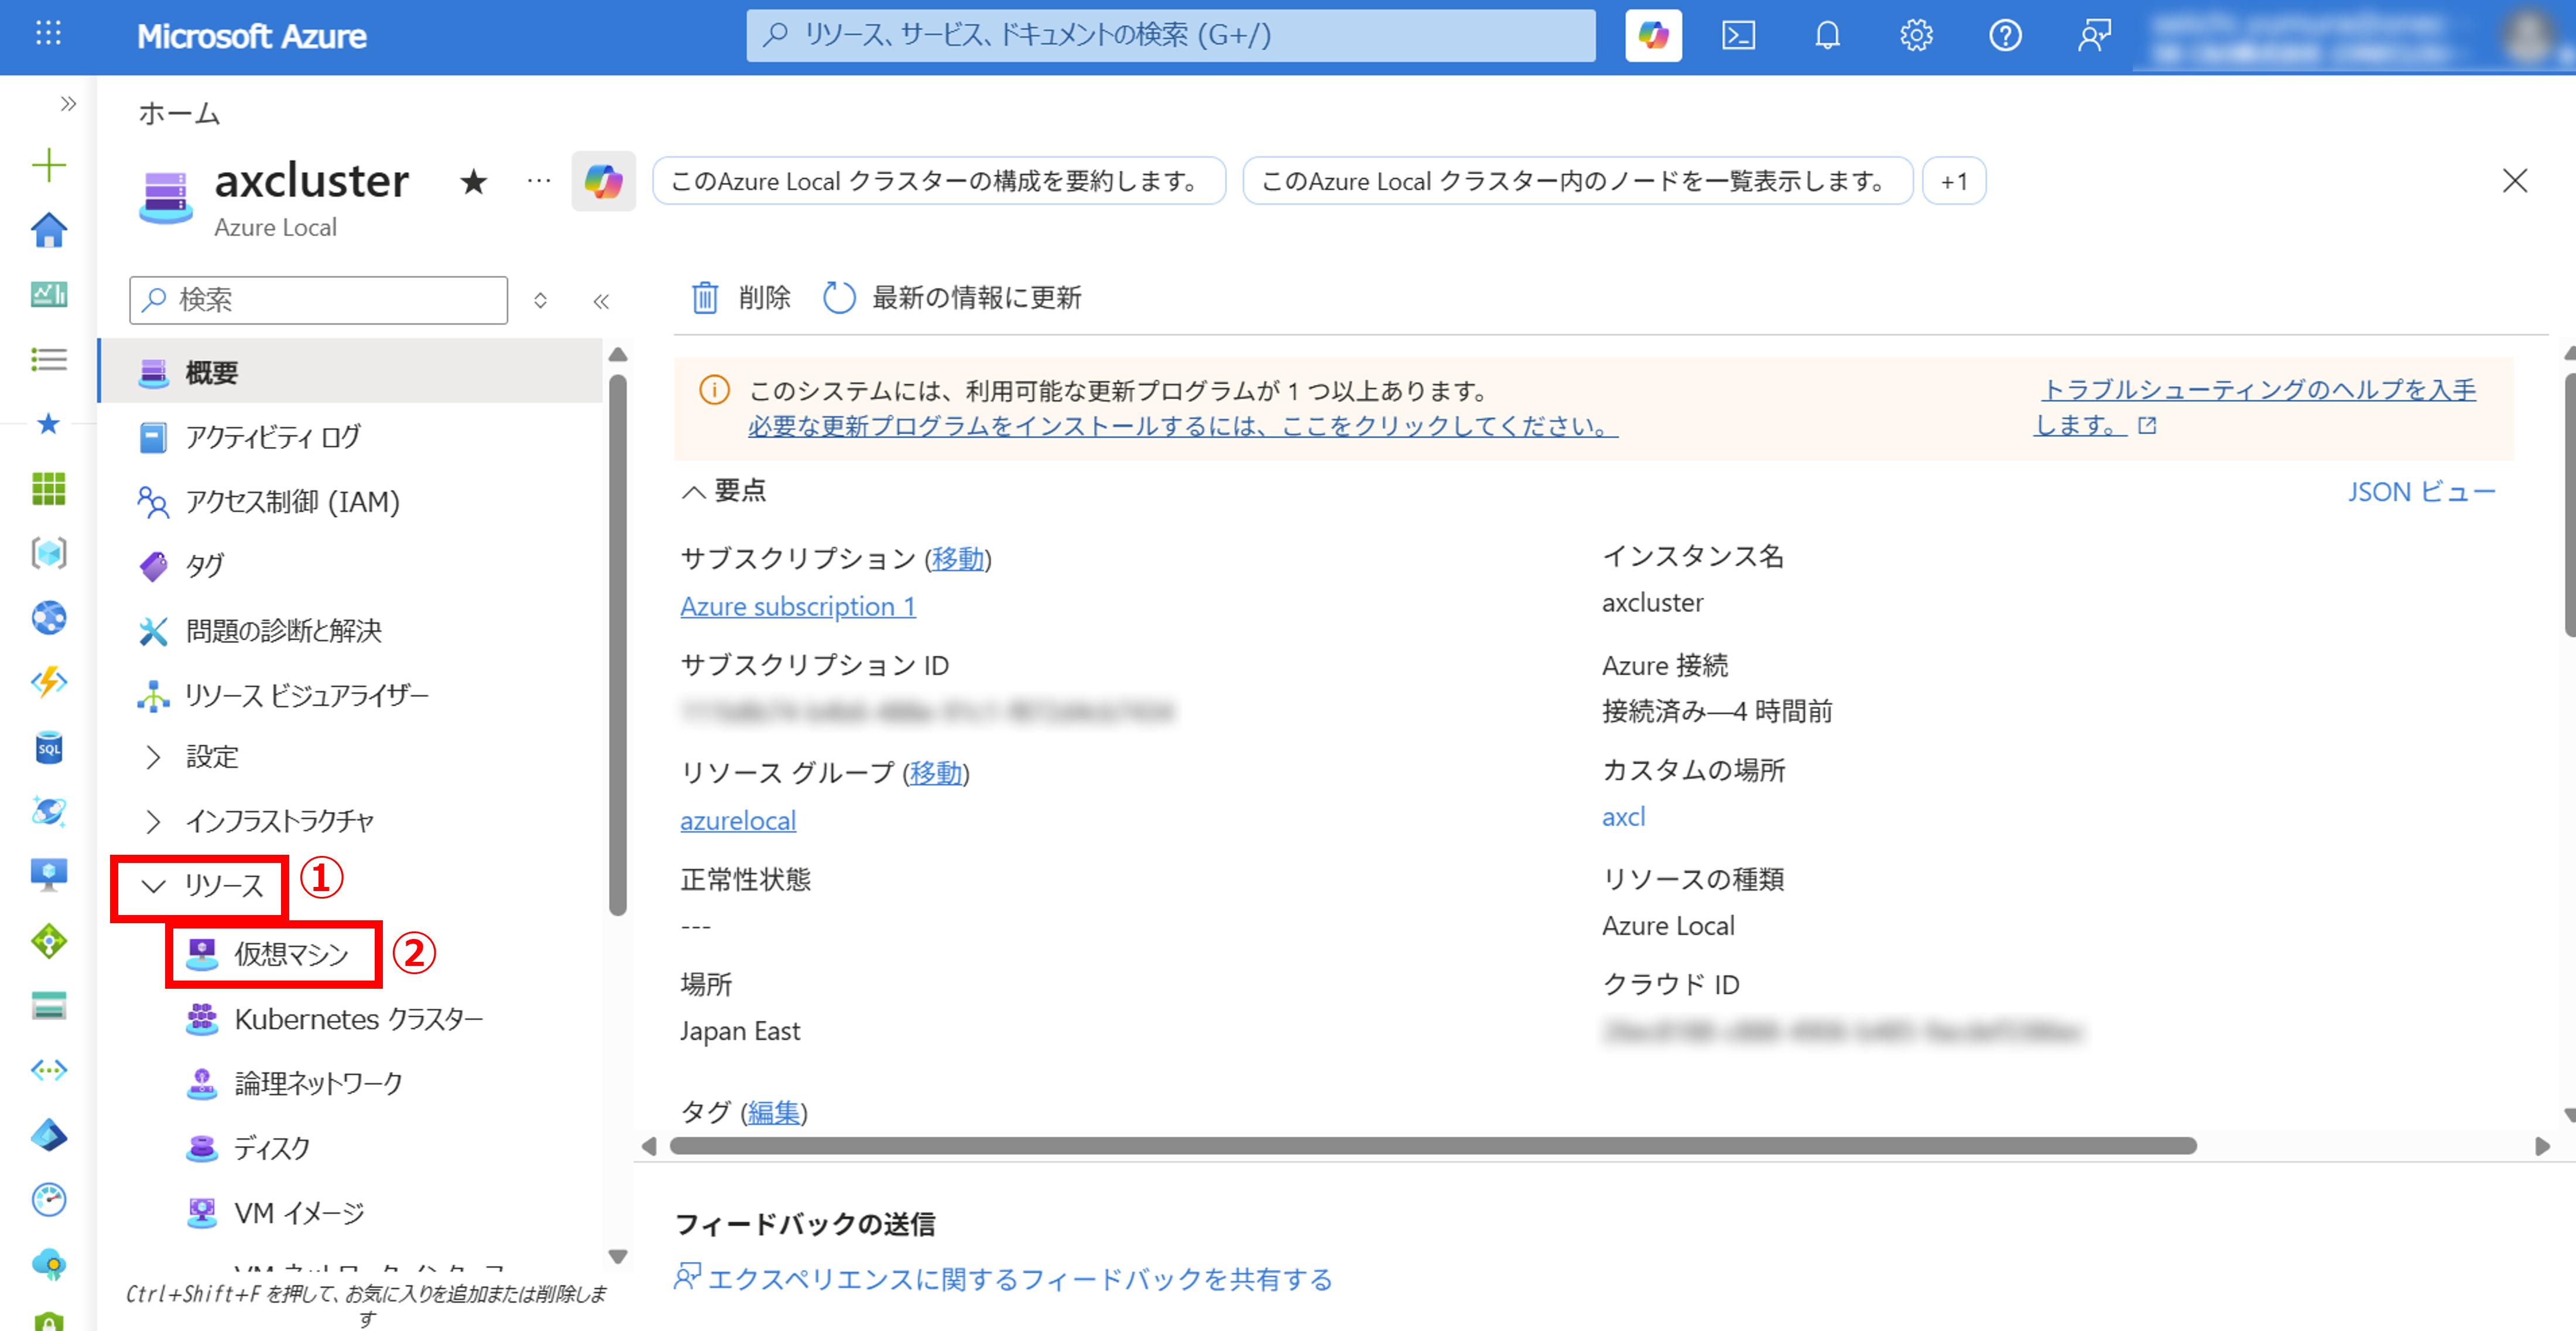
Task: Toggle favorite star for axcluster
Action: [474, 181]
